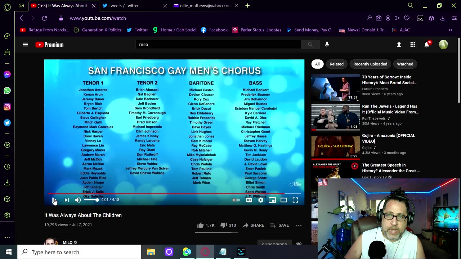The image size is (461, 259).
Task: Open Home / Gab Social bookmark
Action: (x=174, y=30)
